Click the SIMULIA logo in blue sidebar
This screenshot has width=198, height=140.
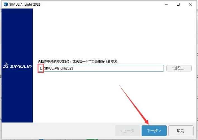coord(17,66)
